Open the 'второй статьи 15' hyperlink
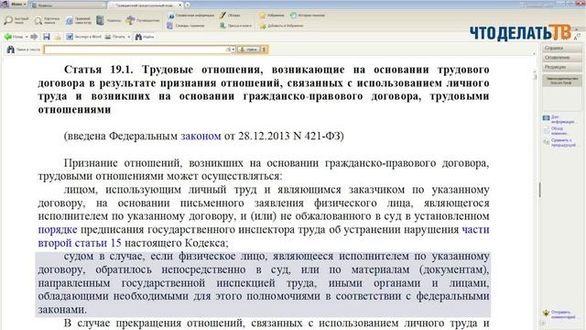Screen dimensions: 586x330 pyautogui.click(x=80, y=243)
